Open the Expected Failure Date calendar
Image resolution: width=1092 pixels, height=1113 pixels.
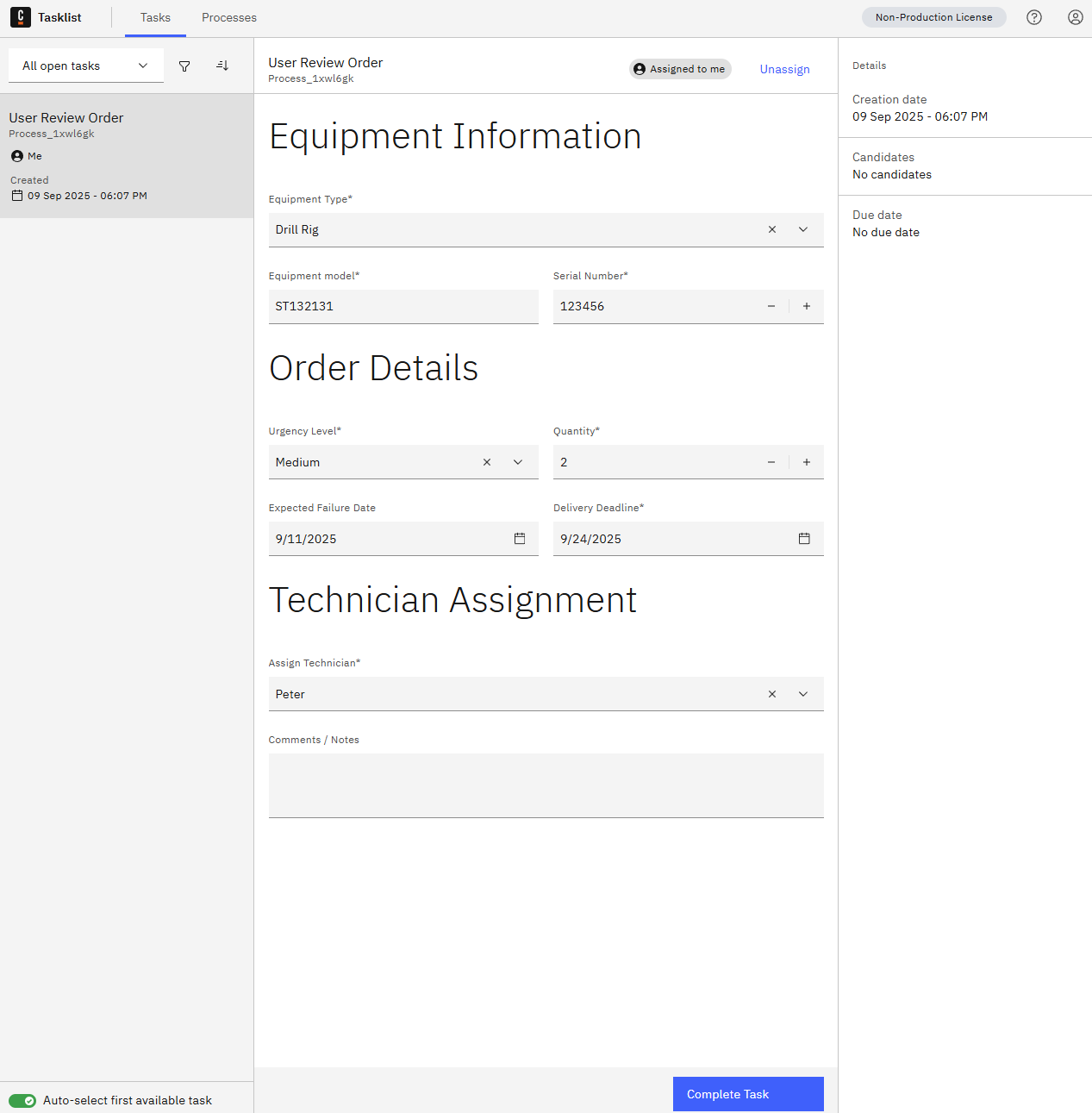(x=520, y=539)
